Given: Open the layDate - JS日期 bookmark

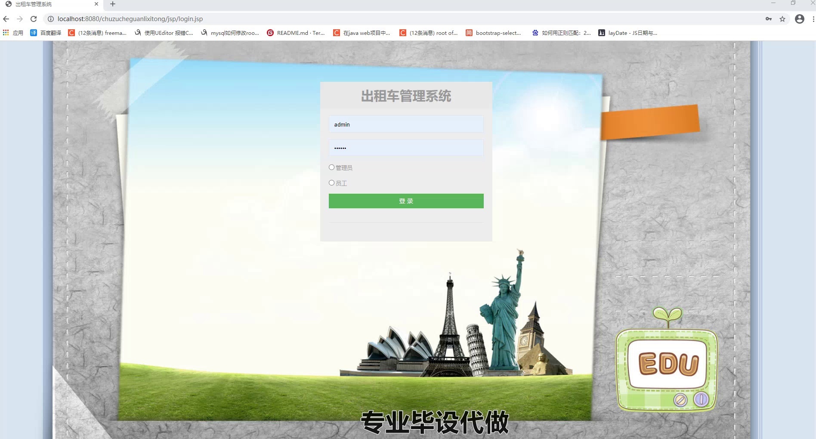Looking at the screenshot, I should click(628, 33).
